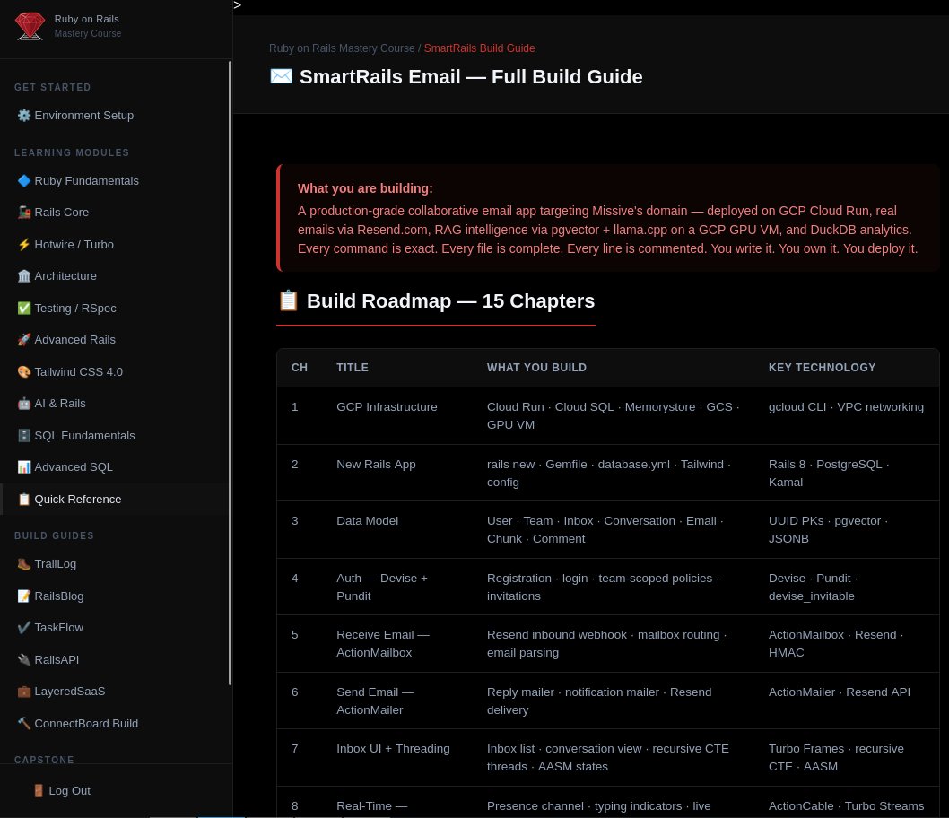Open the Architecture module
Screen dimensions: 949x818
click(x=115, y=276)
